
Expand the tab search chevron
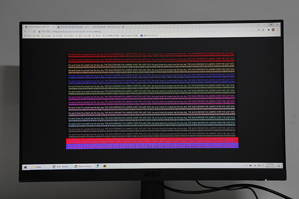258,25
